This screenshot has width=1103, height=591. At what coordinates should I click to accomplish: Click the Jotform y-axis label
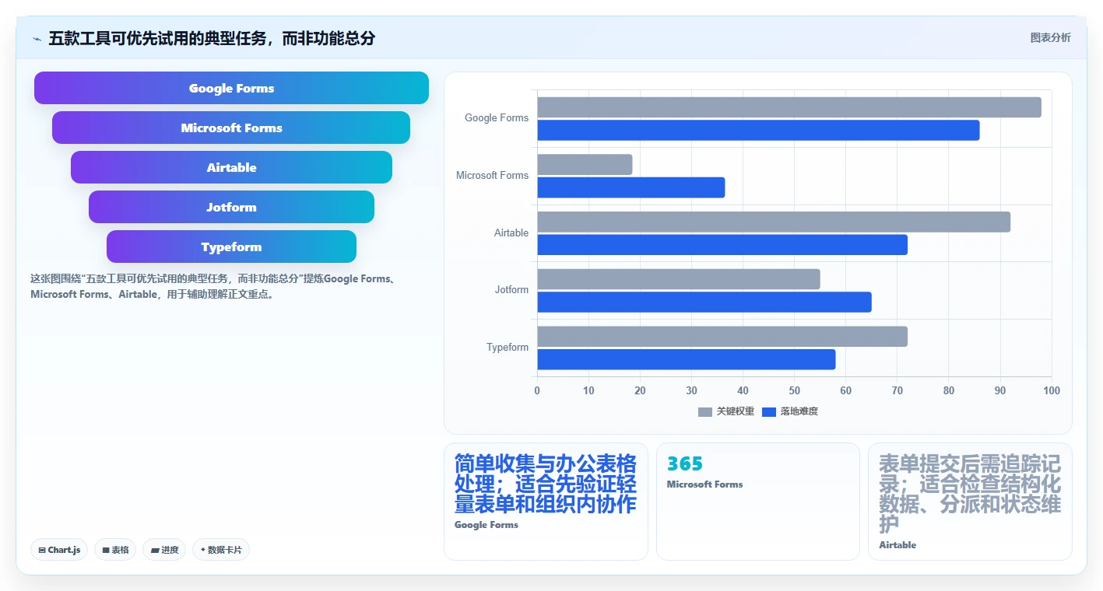pyautogui.click(x=511, y=290)
